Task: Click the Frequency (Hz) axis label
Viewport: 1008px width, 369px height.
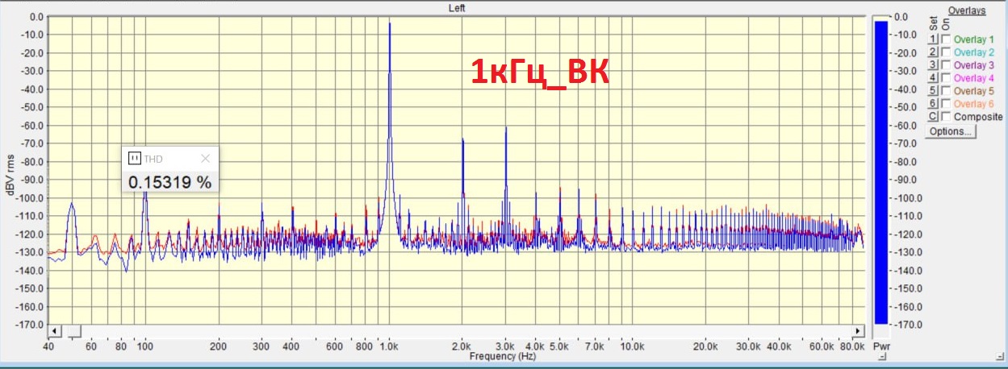Action: point(503,355)
